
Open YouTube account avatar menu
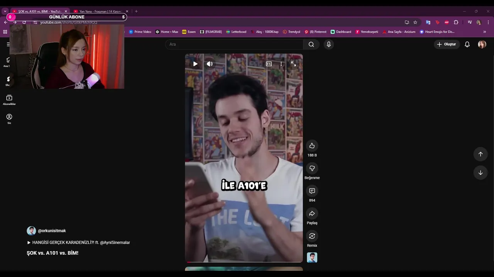click(x=482, y=44)
